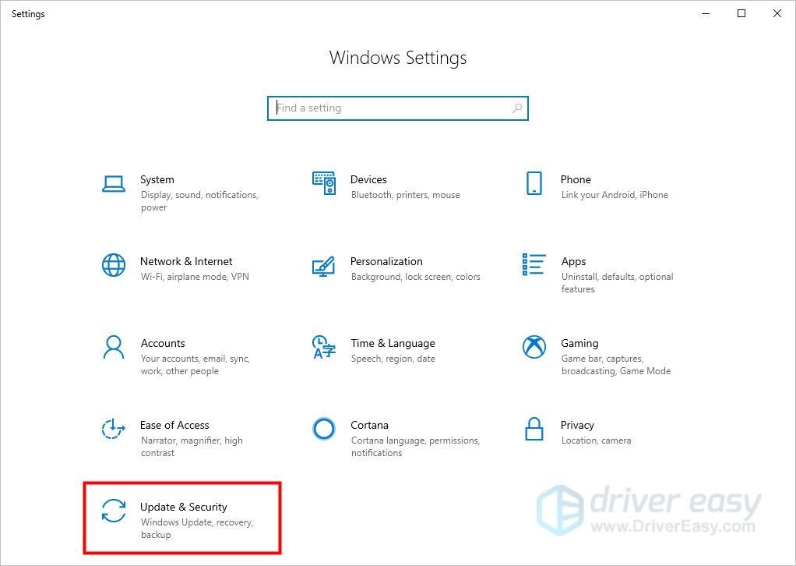Screen dimensions: 796x566
Task: Click the Update & Security sync icon
Action: point(113,511)
